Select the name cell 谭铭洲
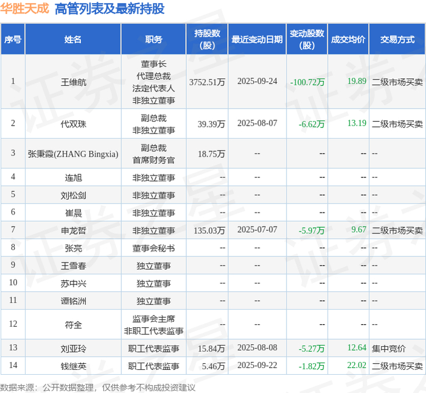 point(74,301)
